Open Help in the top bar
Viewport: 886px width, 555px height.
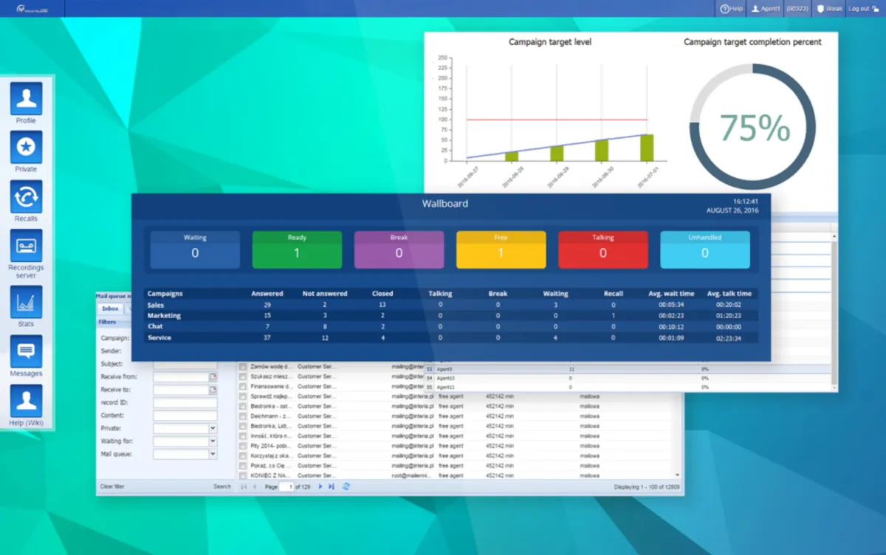[x=732, y=9]
